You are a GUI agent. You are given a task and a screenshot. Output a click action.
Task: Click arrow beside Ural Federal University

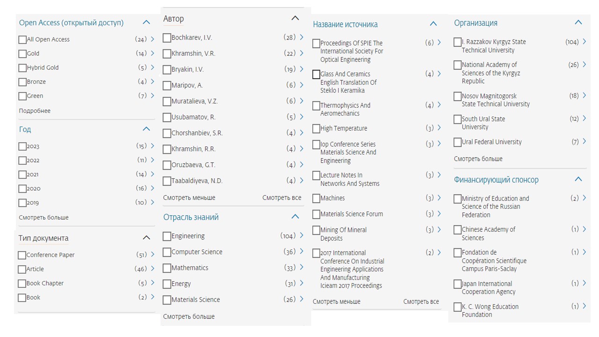[584, 141]
